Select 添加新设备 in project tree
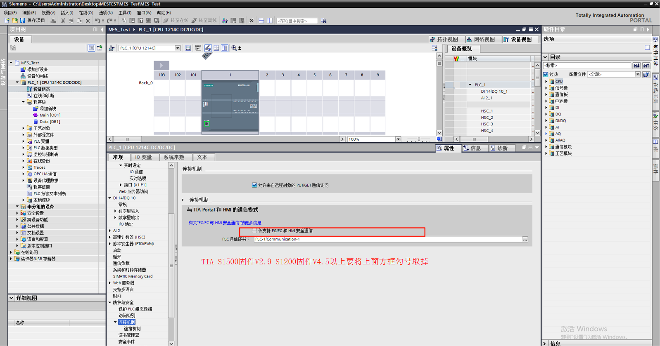660x346 pixels. pyautogui.click(x=38, y=69)
